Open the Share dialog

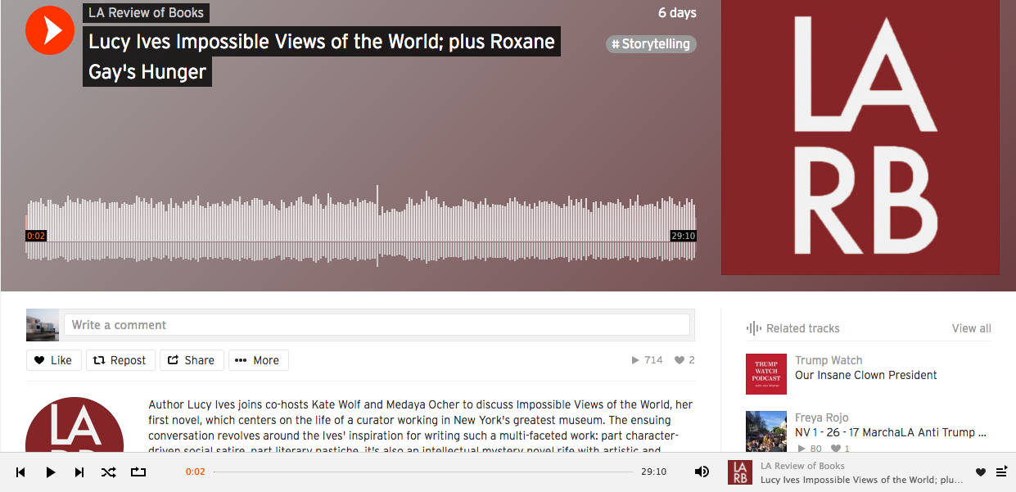[x=192, y=360]
